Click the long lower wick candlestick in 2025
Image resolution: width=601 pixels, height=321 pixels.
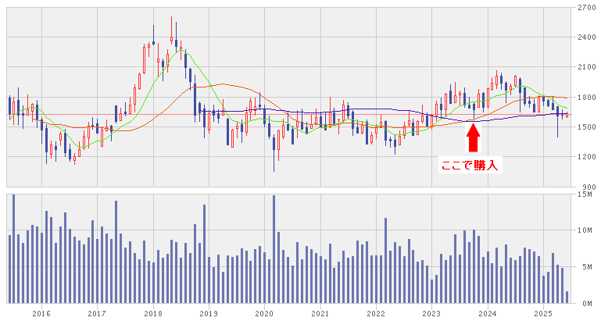coord(557,129)
